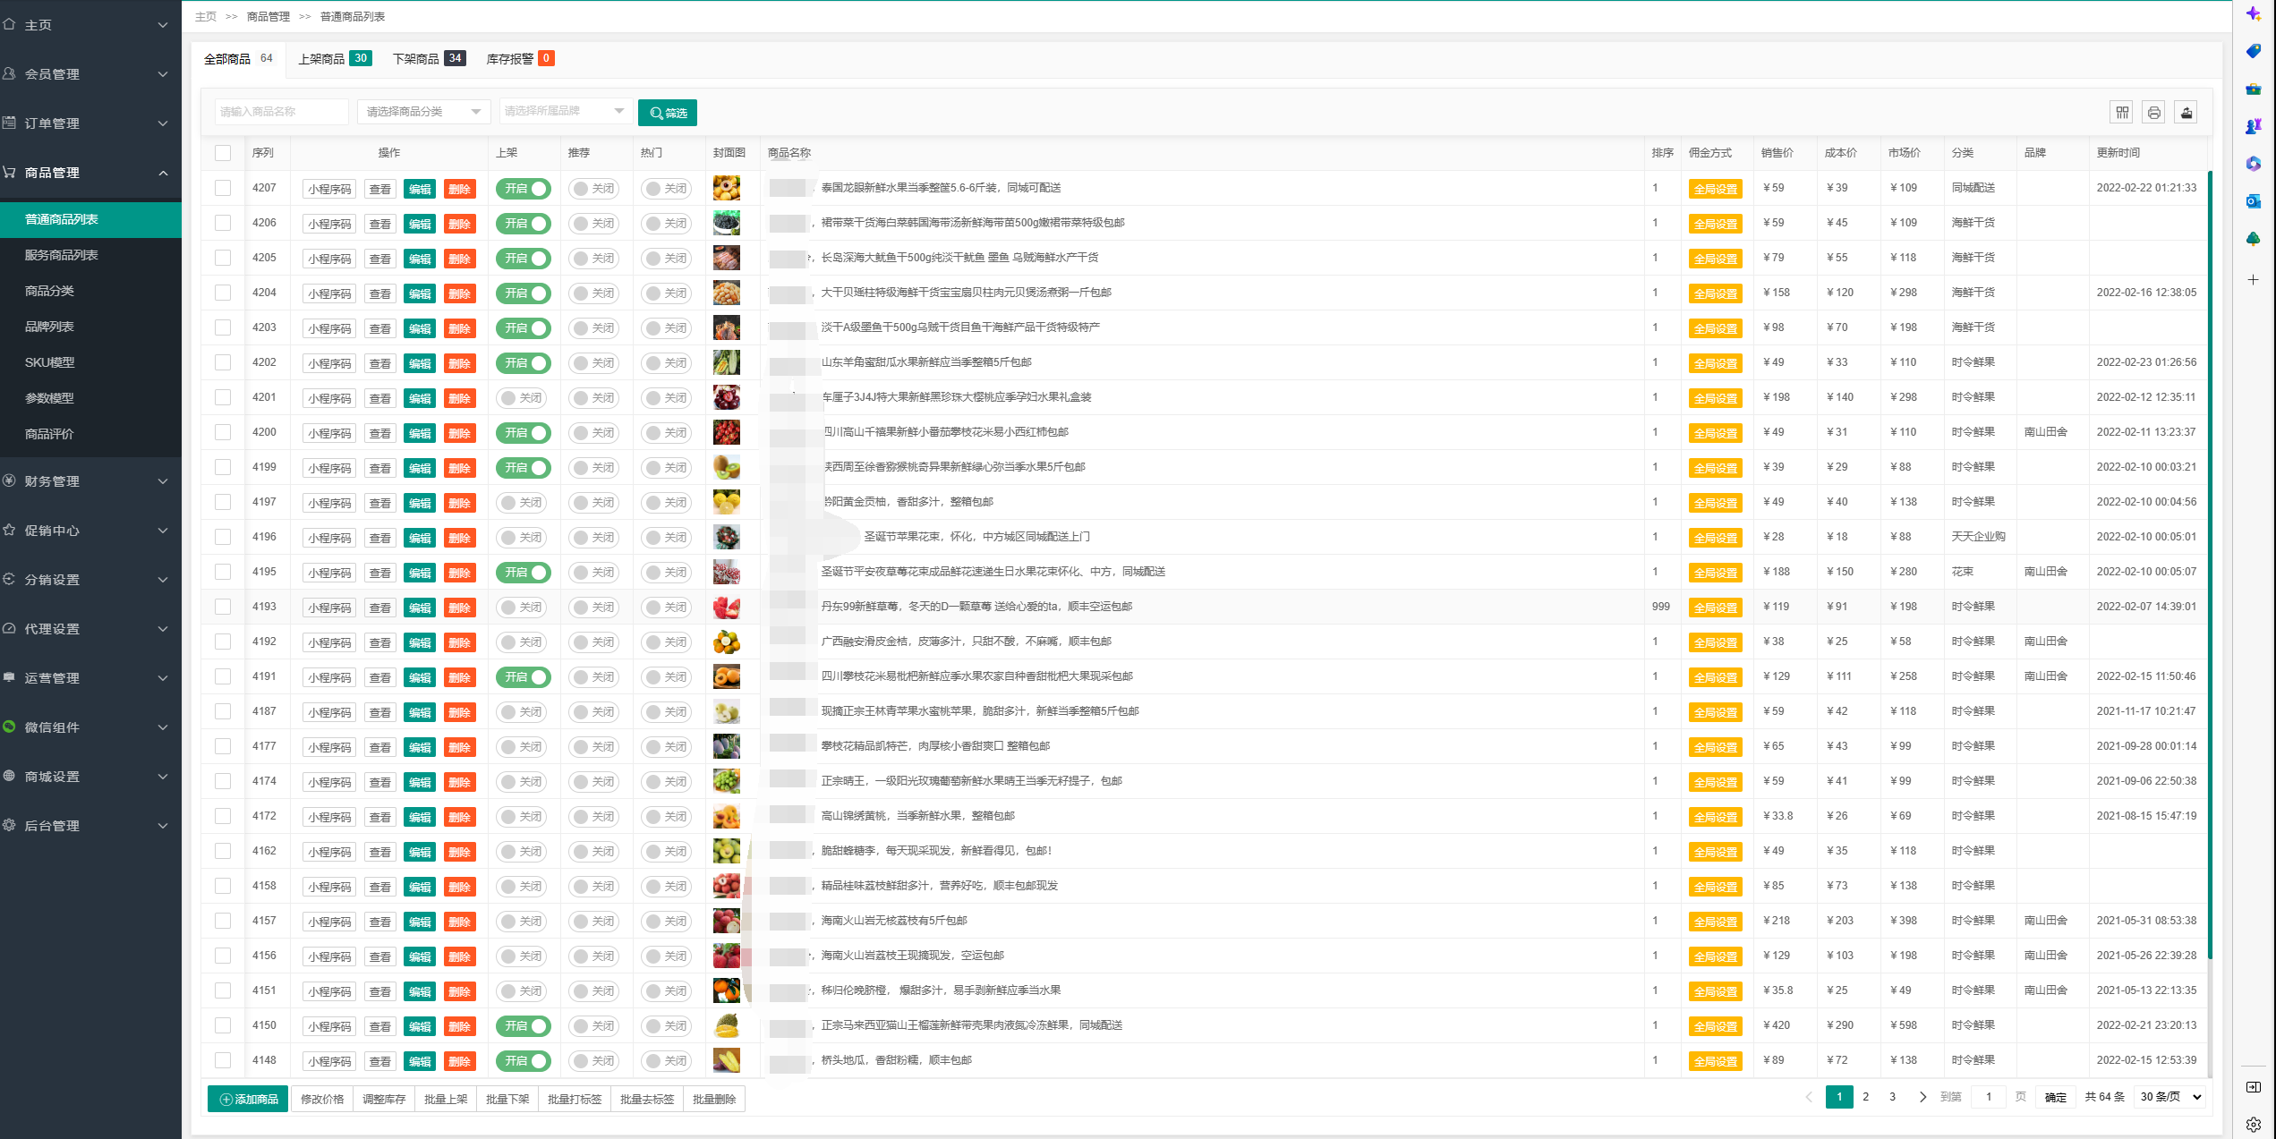Open the 30 条/页 page size dropdown
The image size is (2276, 1139).
click(2169, 1097)
